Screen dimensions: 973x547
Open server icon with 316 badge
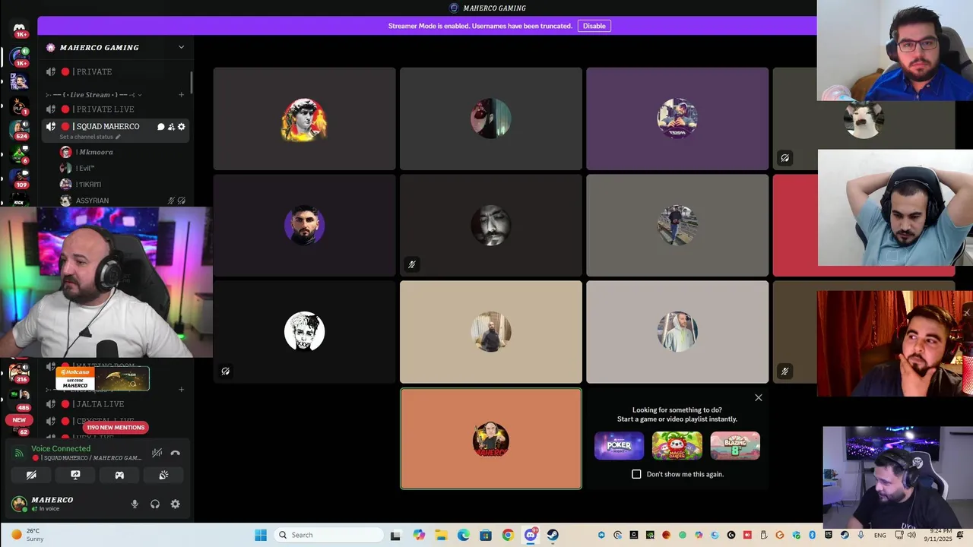coord(20,372)
